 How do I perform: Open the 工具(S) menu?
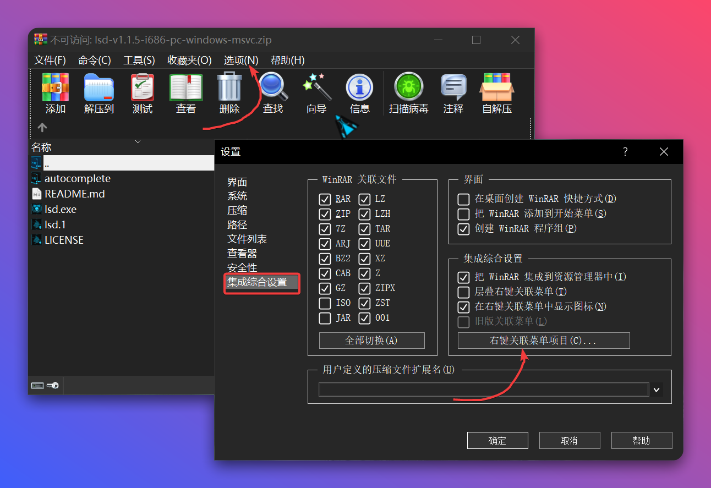point(139,60)
